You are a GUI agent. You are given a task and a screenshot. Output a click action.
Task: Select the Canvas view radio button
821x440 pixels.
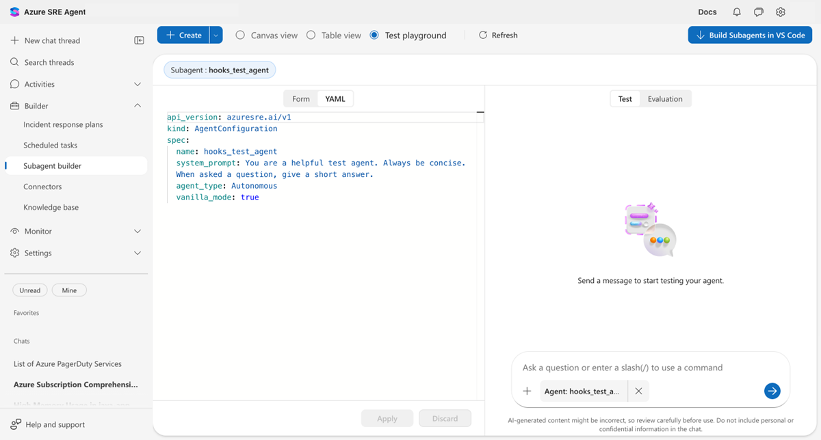click(240, 35)
